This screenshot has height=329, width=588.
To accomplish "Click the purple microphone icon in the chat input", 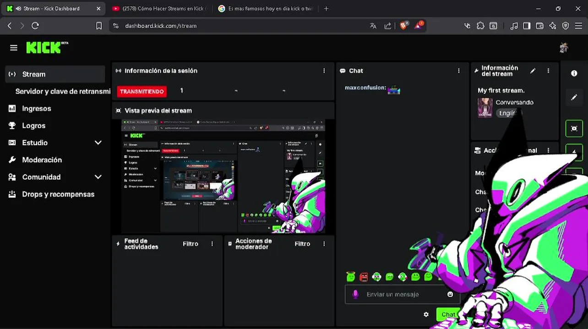I will point(355,294).
